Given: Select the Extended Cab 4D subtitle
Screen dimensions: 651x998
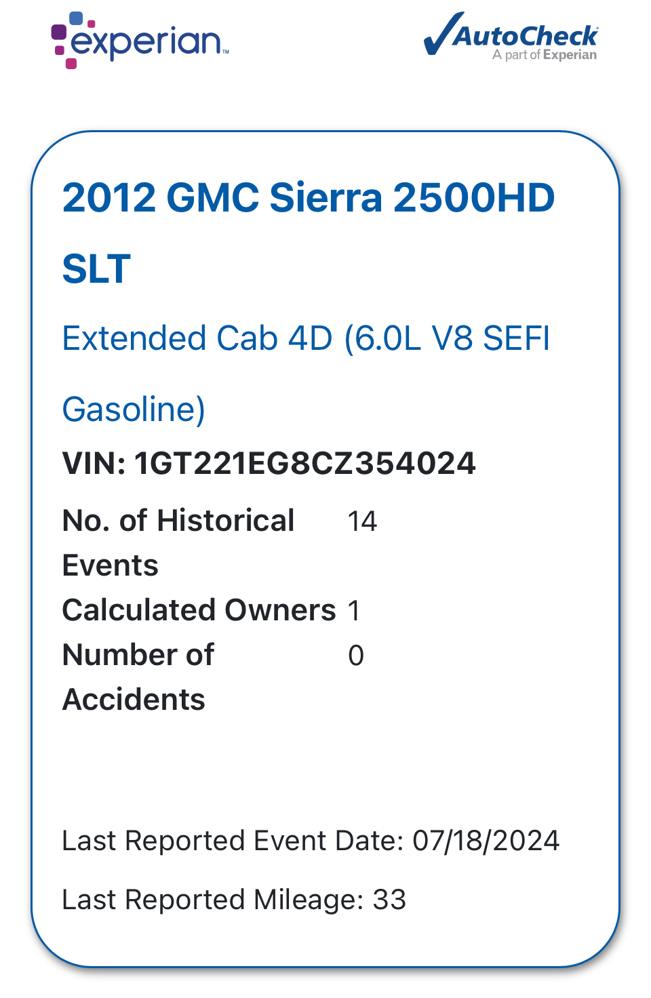Looking at the screenshot, I should coord(306,338).
